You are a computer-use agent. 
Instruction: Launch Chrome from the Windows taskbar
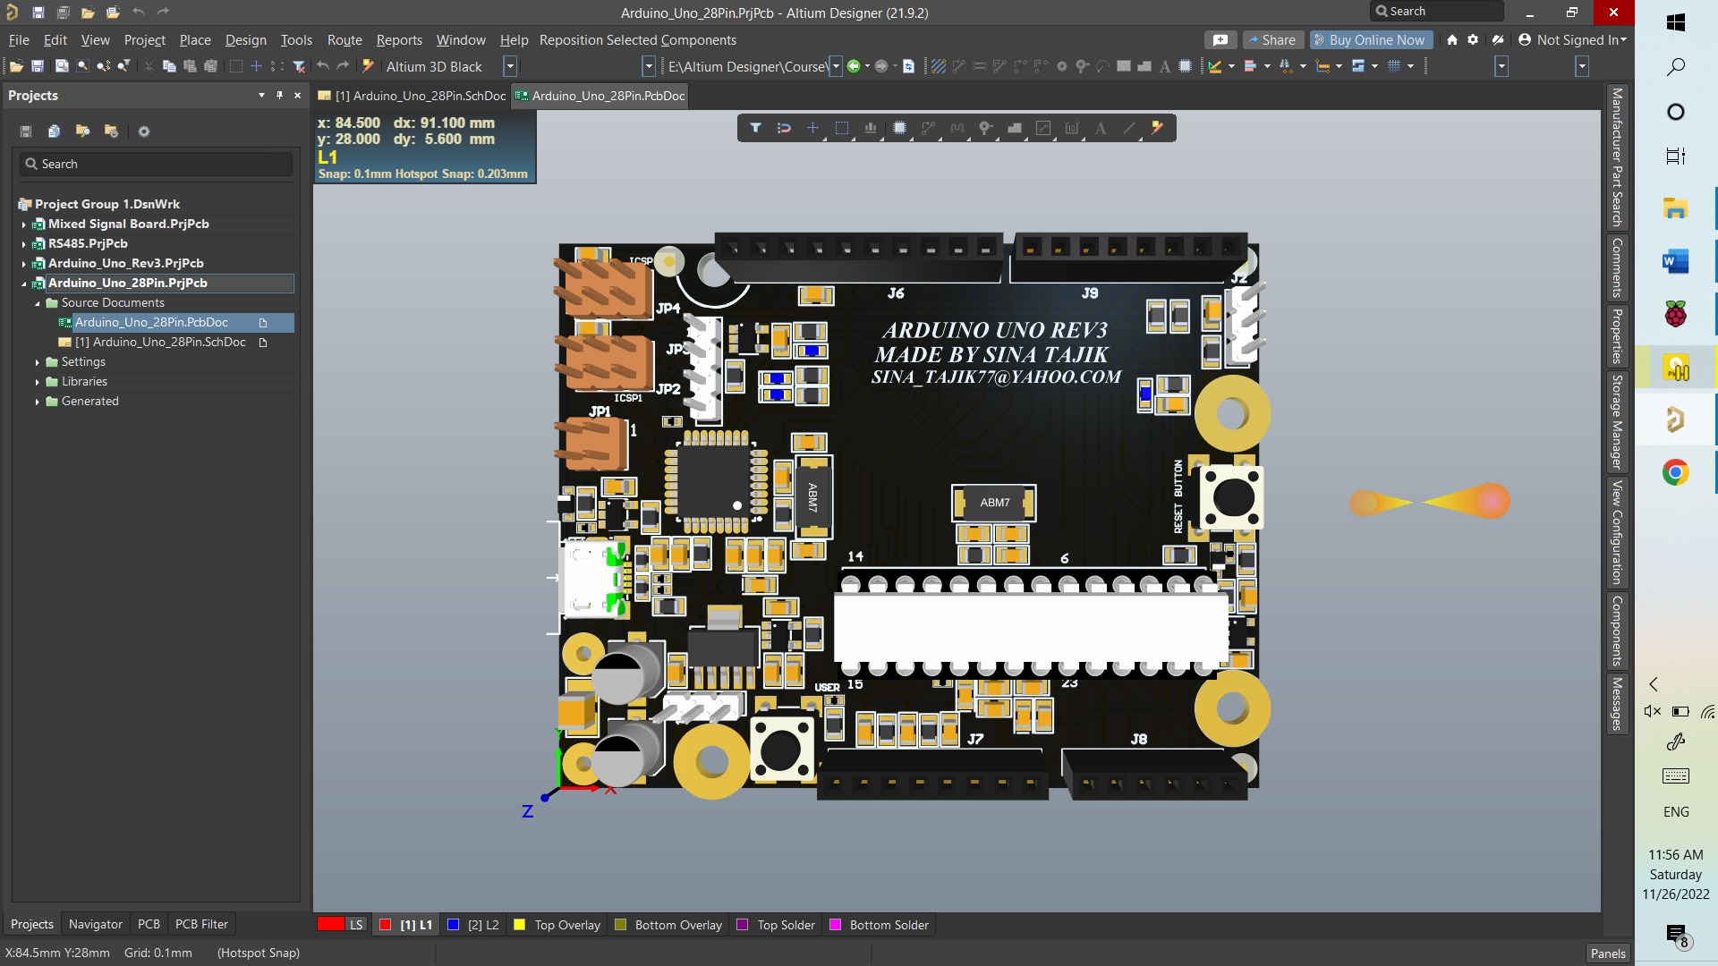point(1676,472)
